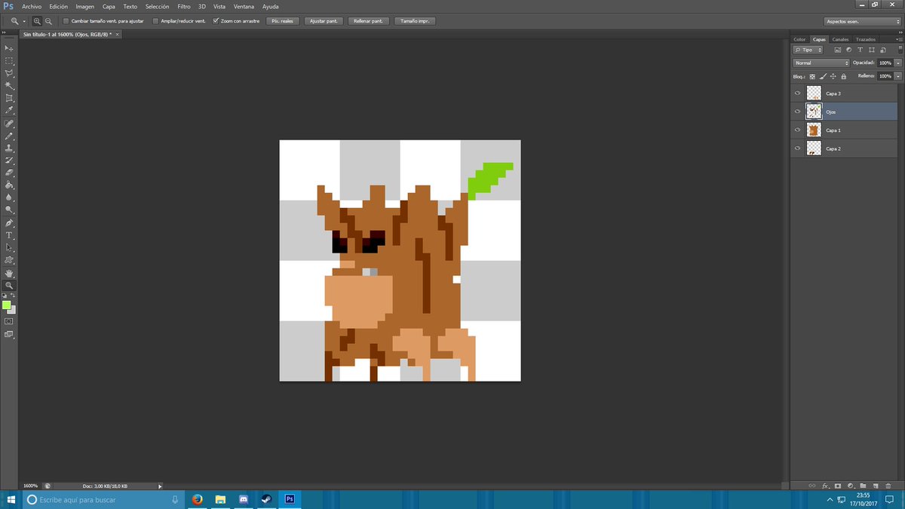Filter layers by type (T) icon
Image resolution: width=905 pixels, height=509 pixels.
(x=860, y=50)
